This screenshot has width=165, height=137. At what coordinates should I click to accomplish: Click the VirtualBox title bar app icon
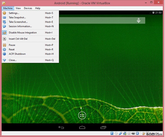[4, 3]
